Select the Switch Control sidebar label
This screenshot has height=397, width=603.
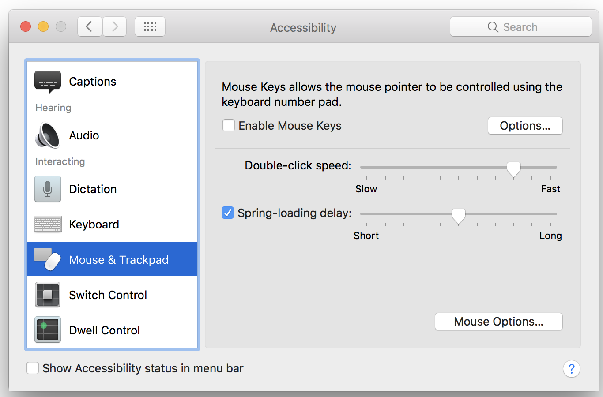(x=108, y=295)
